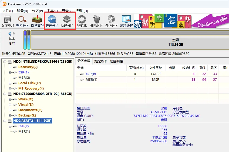Select the second small partition bar in disk map
Image resolution: width=229 pixels, height=152 pixels.
click(29, 40)
